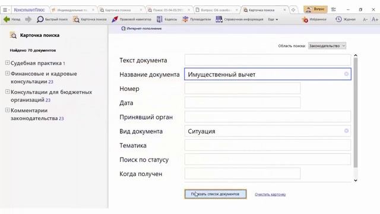
Task: Click Очистить карточку link
Action: 270,194
